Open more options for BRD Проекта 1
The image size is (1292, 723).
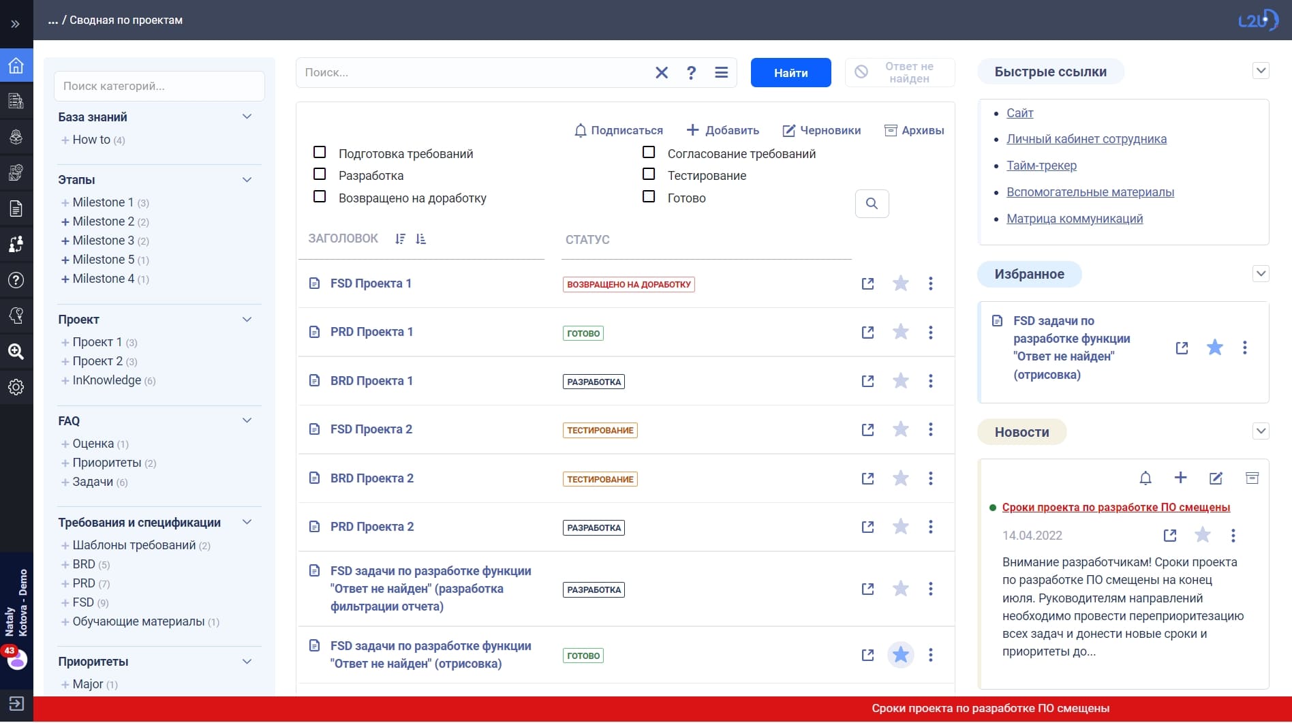(x=930, y=381)
